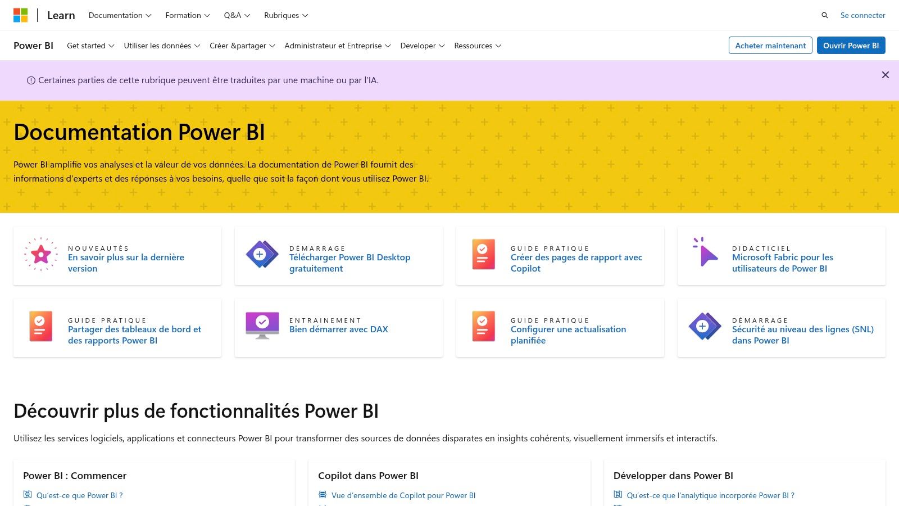
Task: Open the Documentation menu
Action: (119, 15)
